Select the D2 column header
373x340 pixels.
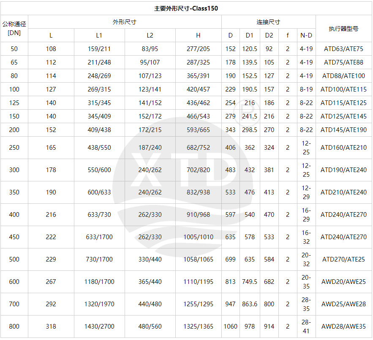[x=269, y=35]
